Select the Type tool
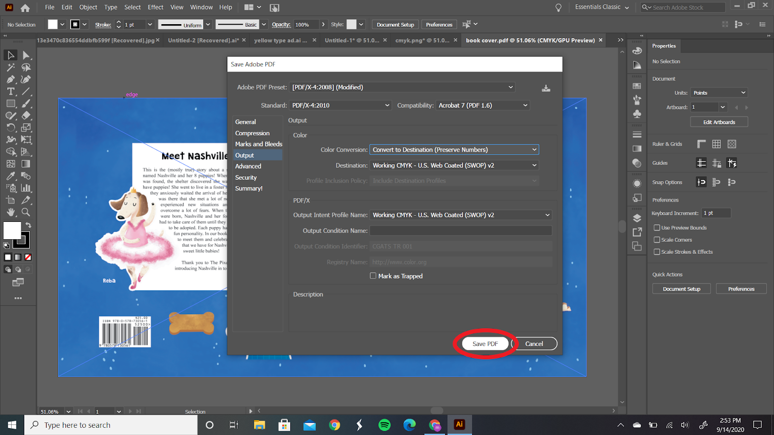This screenshot has height=435, width=774. 11,91
